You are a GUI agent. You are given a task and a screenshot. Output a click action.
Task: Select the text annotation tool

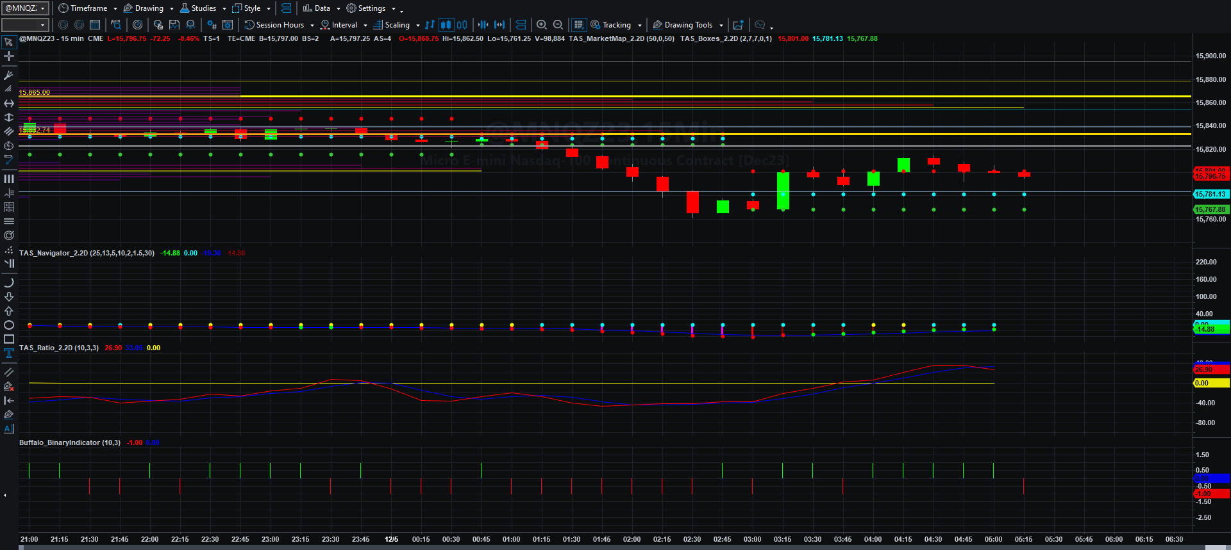click(9, 353)
